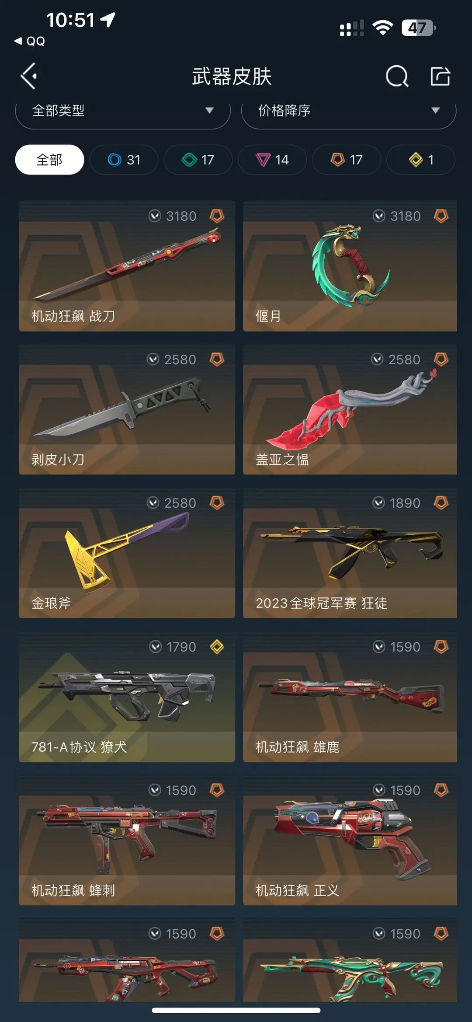
Task: Filter by green rarity tier with 17
Action: 198,160
